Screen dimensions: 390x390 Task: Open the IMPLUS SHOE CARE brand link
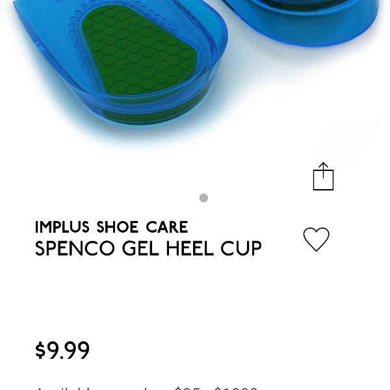coord(111,227)
